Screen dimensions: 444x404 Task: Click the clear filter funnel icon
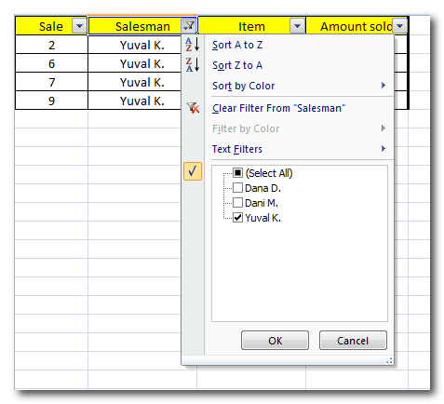193,108
